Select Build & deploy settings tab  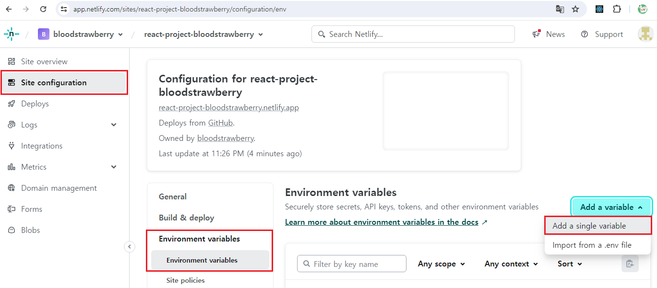coord(187,218)
